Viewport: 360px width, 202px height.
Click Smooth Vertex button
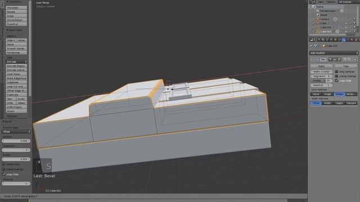16,48
